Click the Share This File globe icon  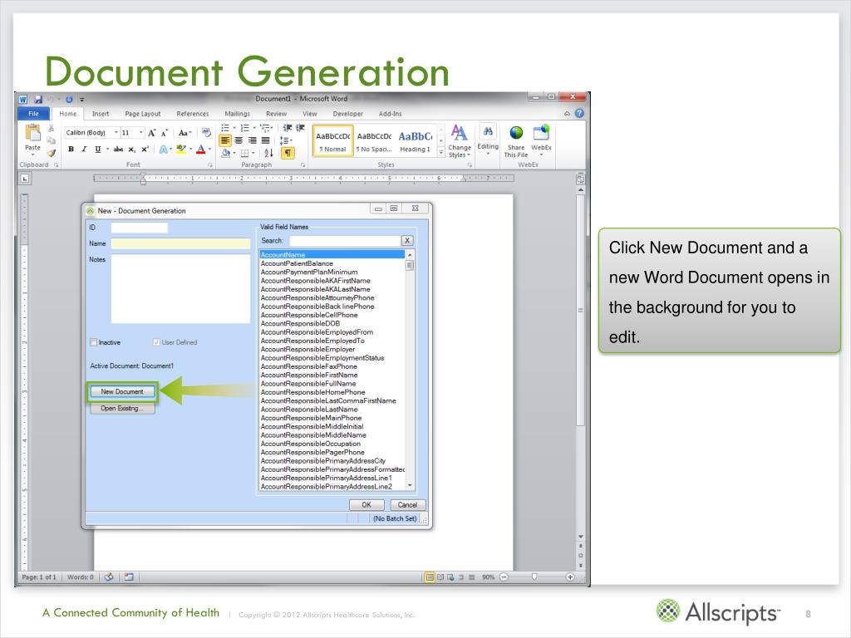[x=516, y=132]
